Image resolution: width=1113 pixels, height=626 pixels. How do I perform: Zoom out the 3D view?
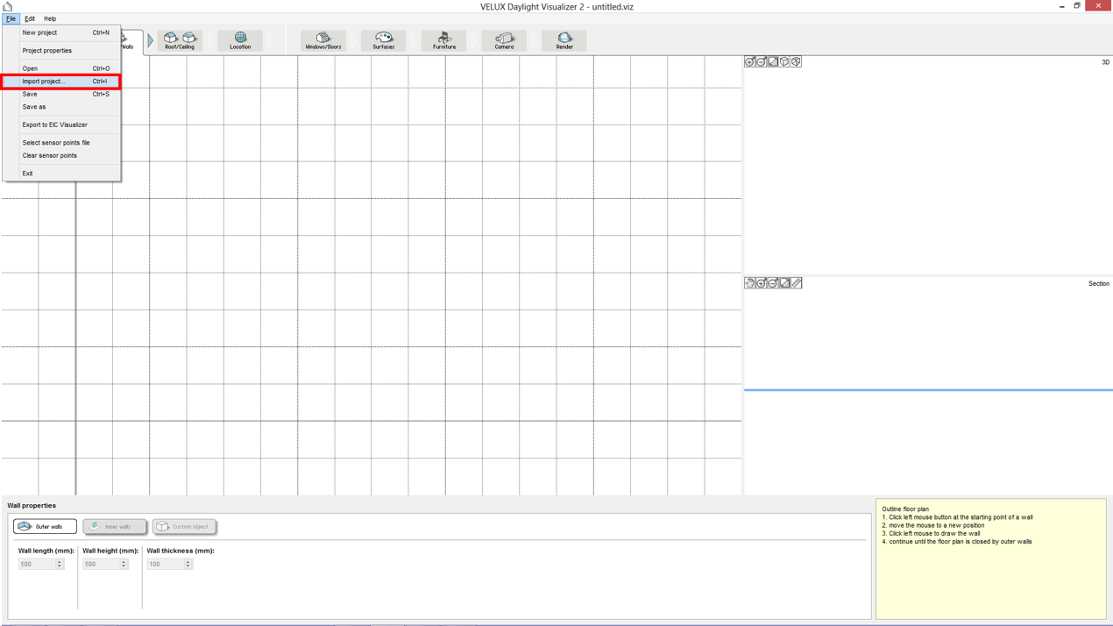[x=761, y=61]
